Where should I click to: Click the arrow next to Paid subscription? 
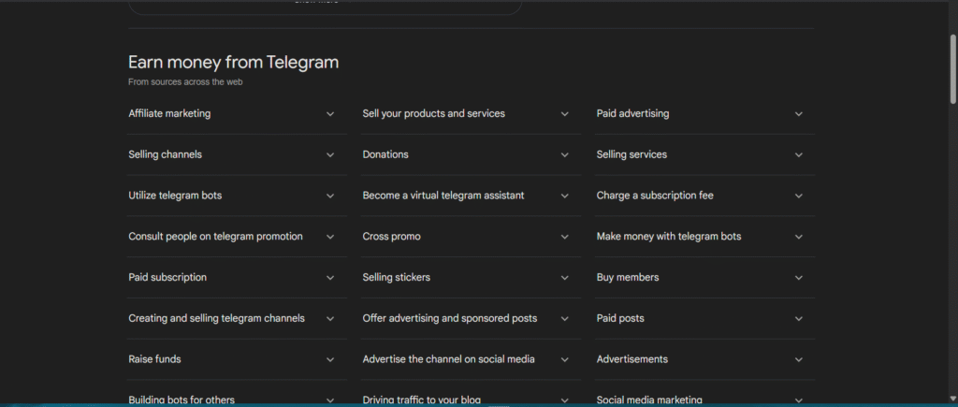[x=330, y=278]
